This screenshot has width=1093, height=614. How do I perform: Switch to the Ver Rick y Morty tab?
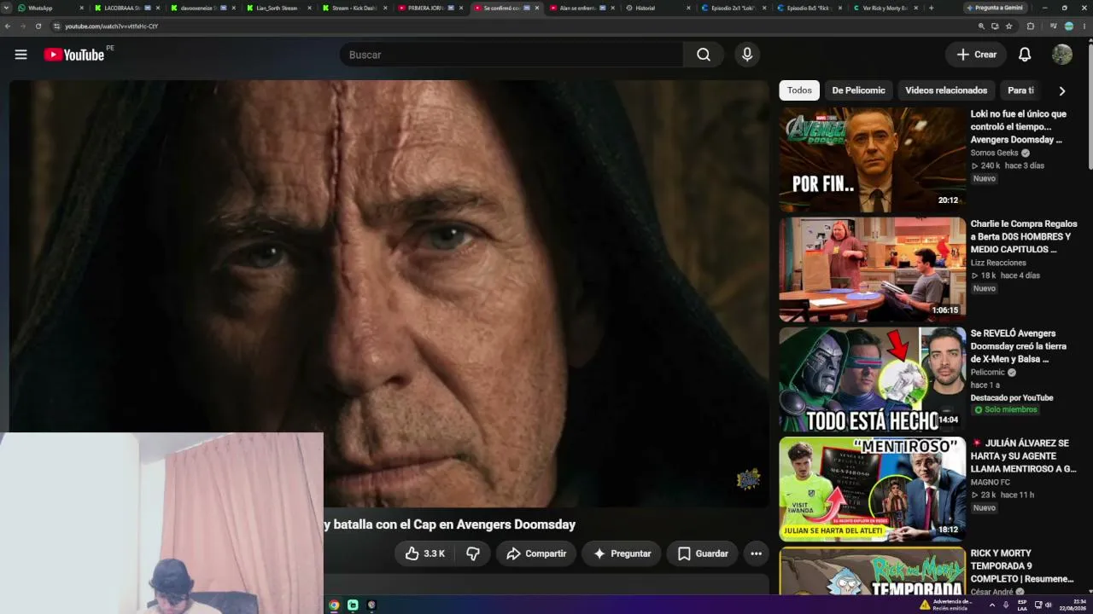[x=886, y=8]
